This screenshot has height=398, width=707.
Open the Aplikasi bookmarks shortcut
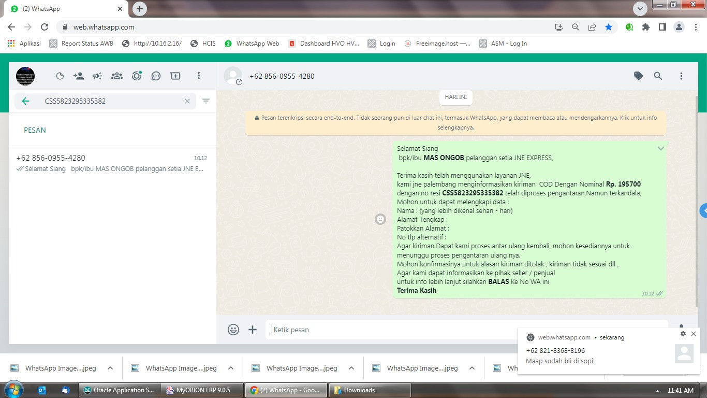pos(24,44)
